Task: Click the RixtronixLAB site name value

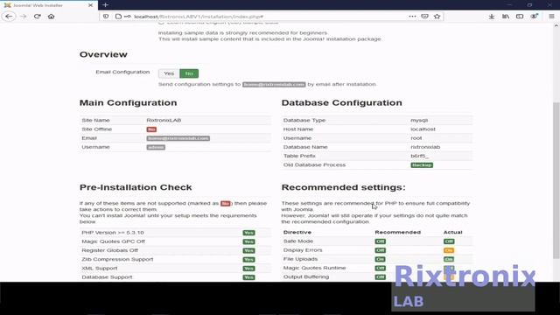Action: pos(164,121)
